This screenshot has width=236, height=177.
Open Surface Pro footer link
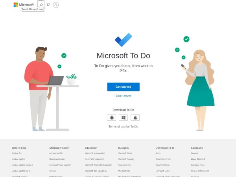coord(17,153)
